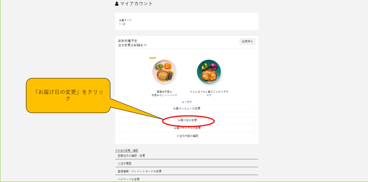Click the 全て表示 link
Screen dimensions: 368x182
(187, 102)
